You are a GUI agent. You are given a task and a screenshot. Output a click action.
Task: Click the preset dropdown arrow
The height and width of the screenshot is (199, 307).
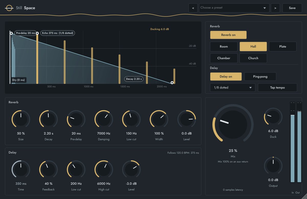265,8
